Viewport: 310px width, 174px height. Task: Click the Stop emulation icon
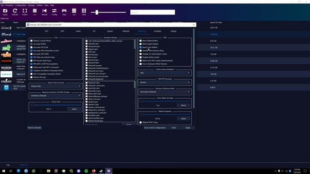(x=34, y=12)
